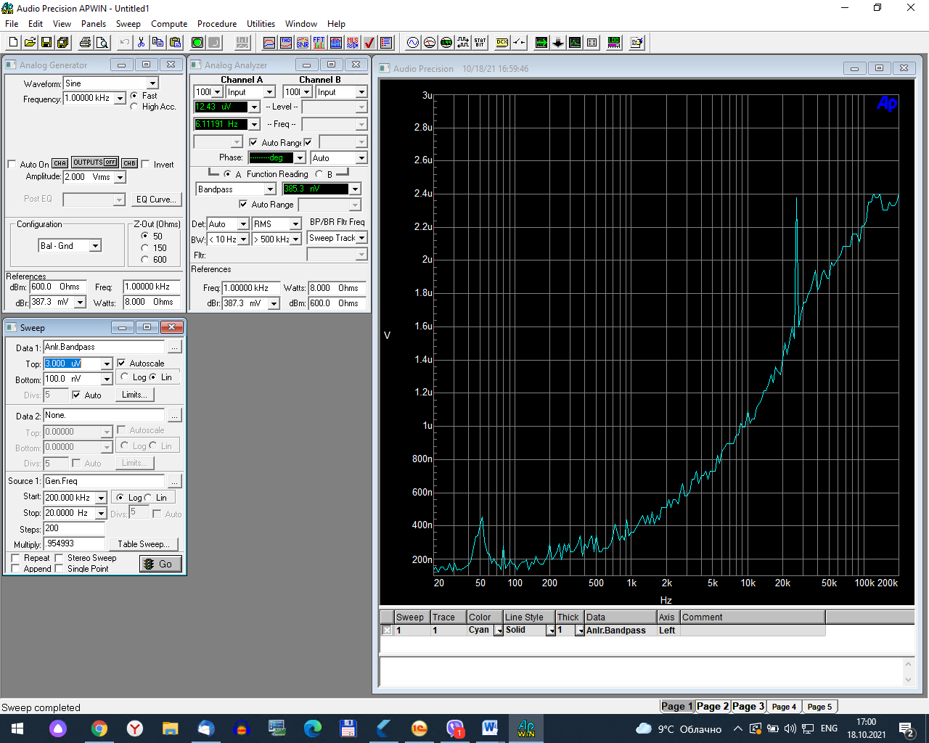Click the Cut scissors toolbar icon
Image resolution: width=929 pixels, height=743 pixels.
pos(142,43)
